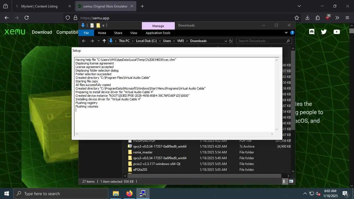Switch to details view layout icon
Image resolution: width=354 pixels, height=199 pixels.
pos(284,182)
